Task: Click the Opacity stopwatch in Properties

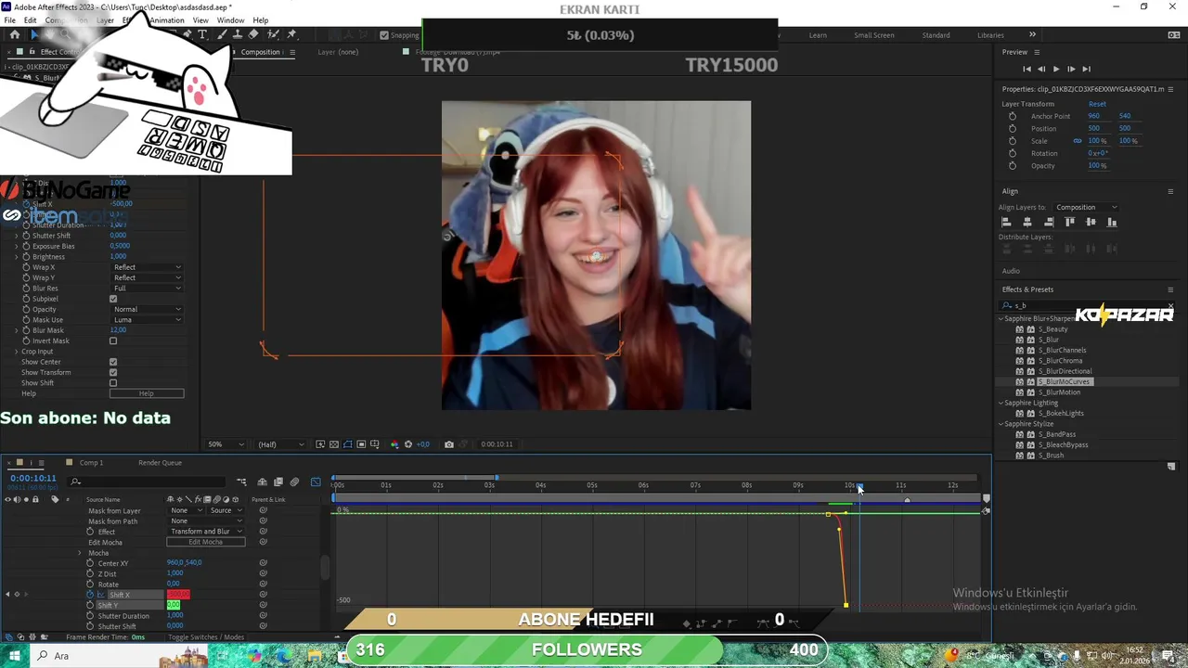Action: pos(1013,165)
